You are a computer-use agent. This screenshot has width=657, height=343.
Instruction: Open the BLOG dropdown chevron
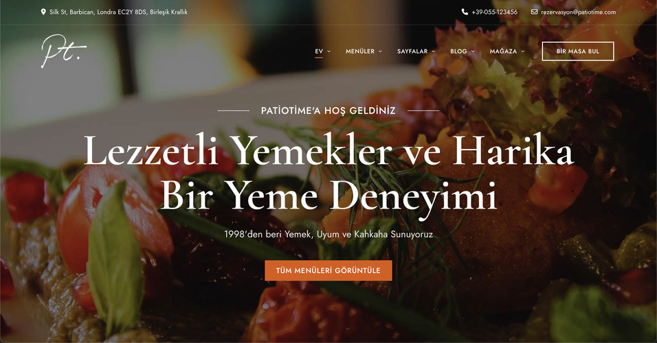tap(473, 51)
